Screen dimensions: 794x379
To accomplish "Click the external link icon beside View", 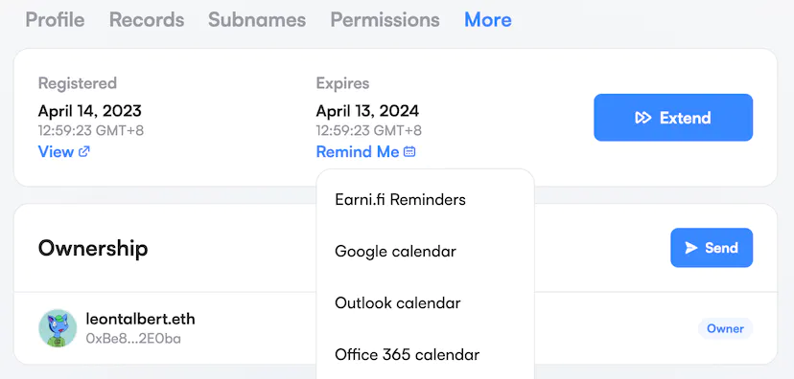I will pyautogui.click(x=84, y=151).
